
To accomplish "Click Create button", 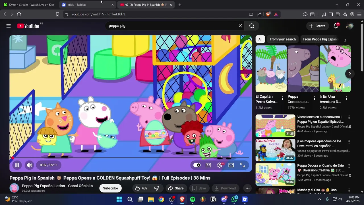I will tap(317, 26).
